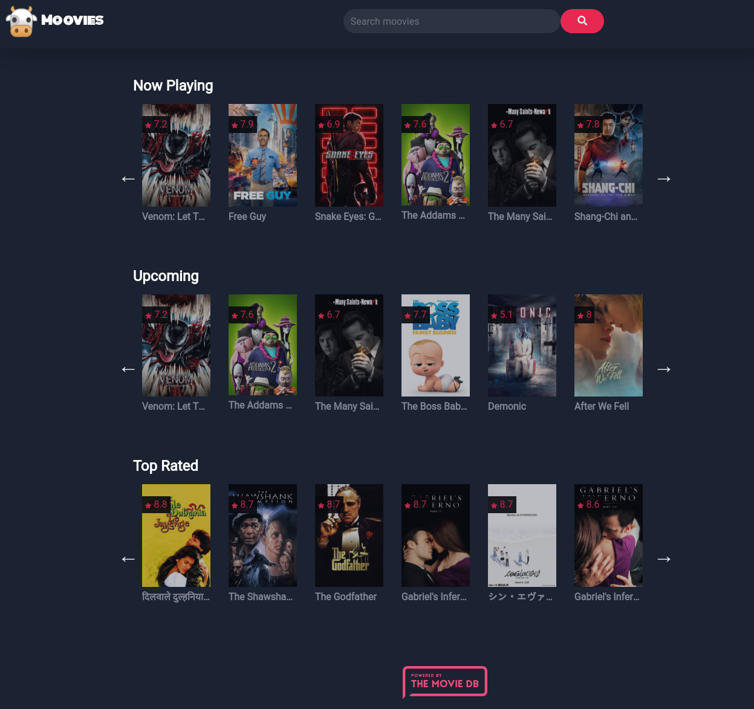Screen dimensions: 754x709
Task: Click 'The Shawsha...' title
Action: click(261, 597)
